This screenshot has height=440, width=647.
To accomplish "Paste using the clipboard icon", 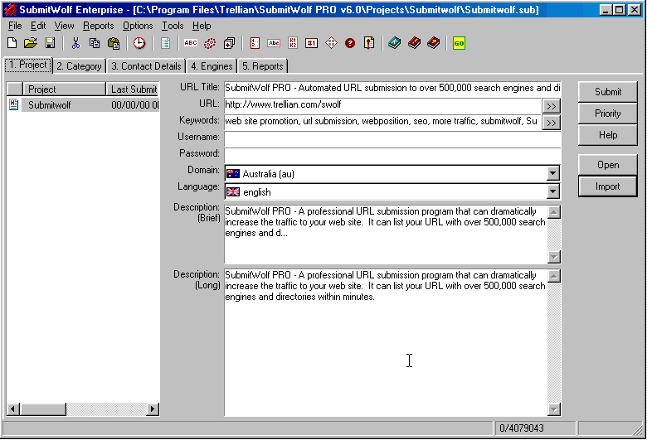I will coord(114,43).
